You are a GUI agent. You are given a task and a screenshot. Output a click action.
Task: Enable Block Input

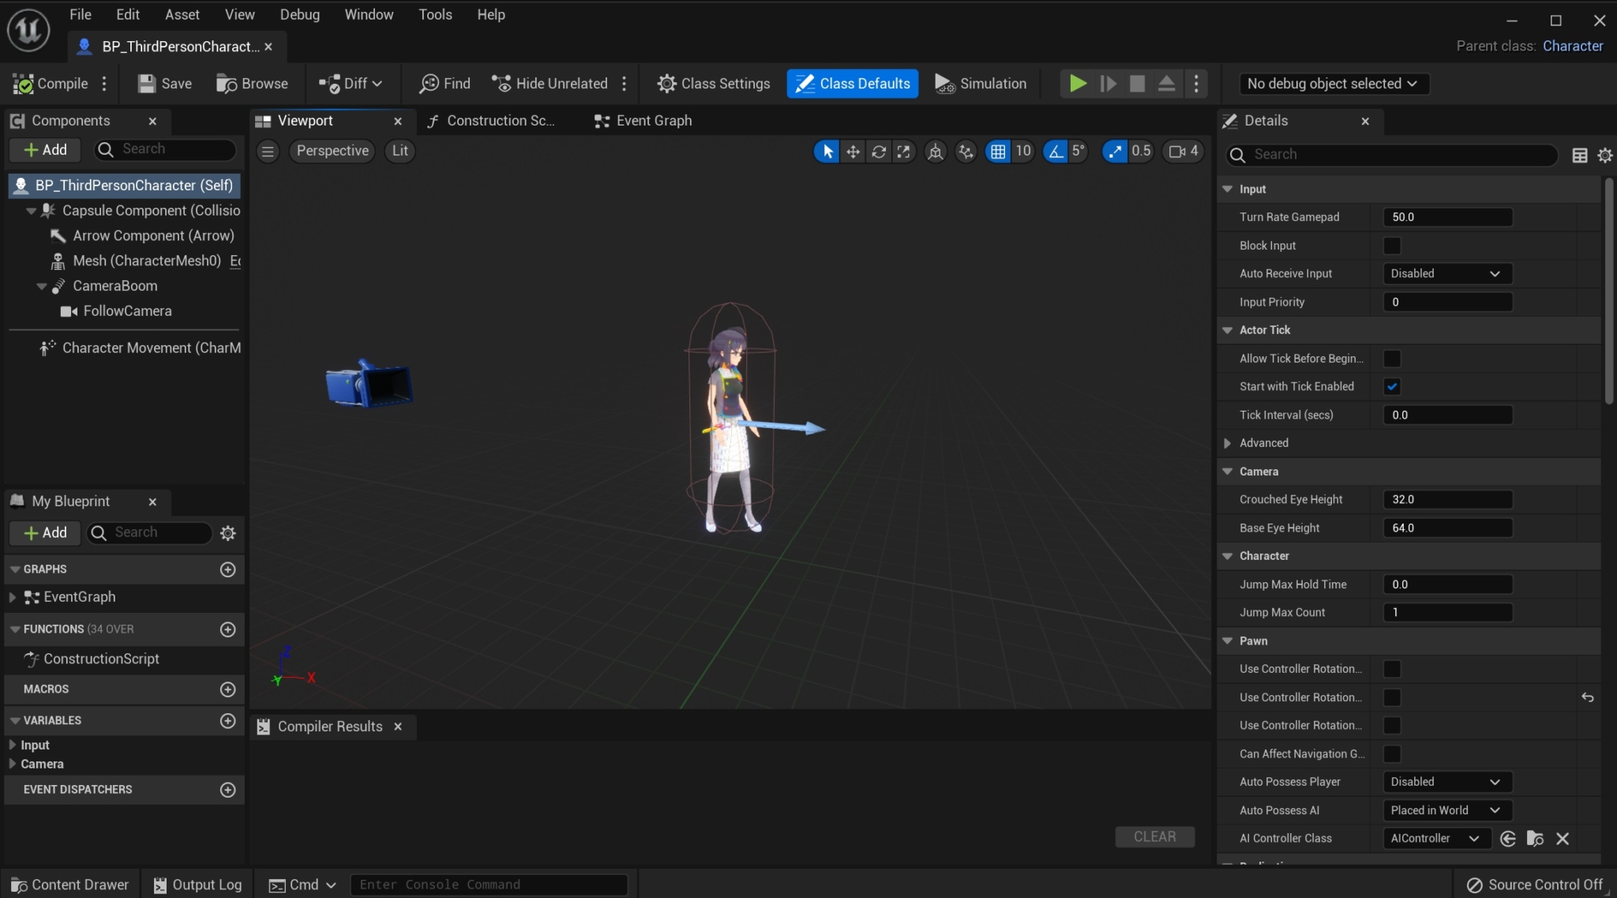(1390, 246)
